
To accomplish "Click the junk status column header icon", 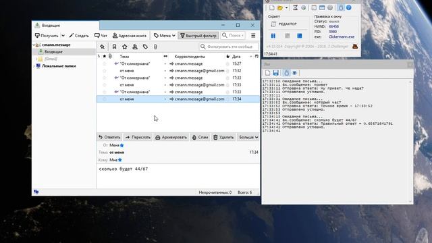I will (x=228, y=57).
